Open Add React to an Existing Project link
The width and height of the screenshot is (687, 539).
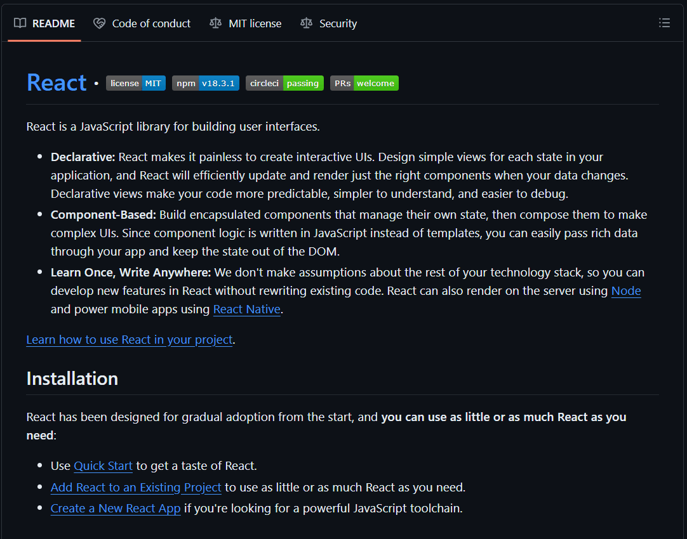[136, 488]
